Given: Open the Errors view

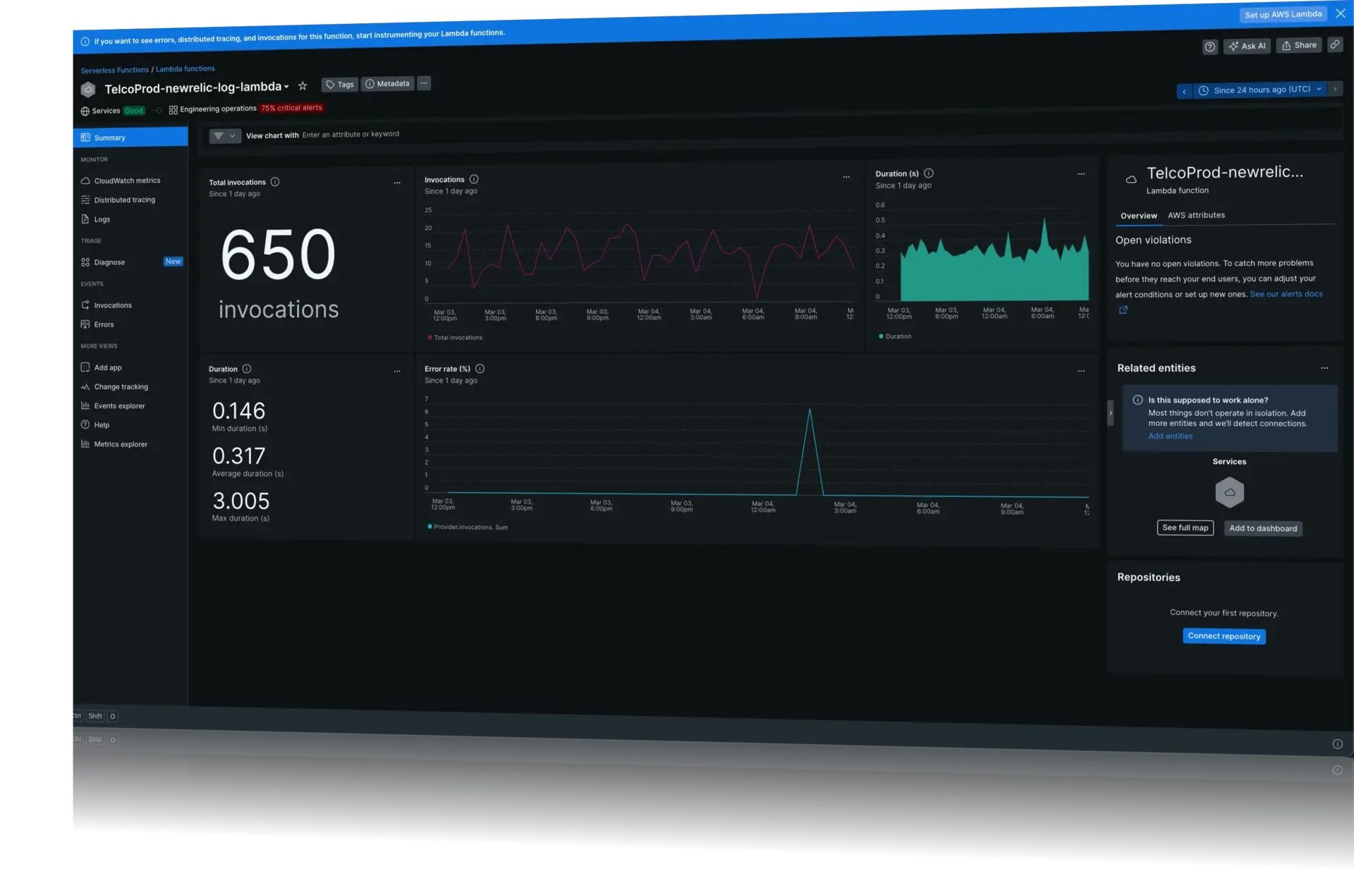Looking at the screenshot, I should pyautogui.click(x=104, y=324).
